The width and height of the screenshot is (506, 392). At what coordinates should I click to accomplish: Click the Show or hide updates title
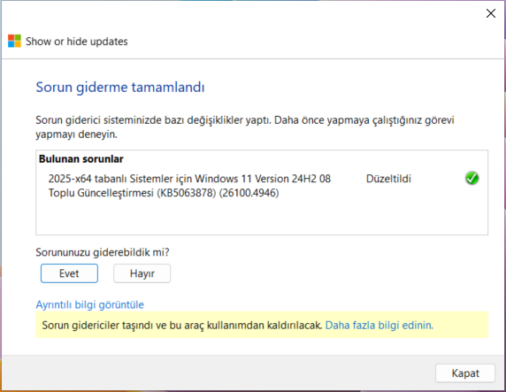77,42
